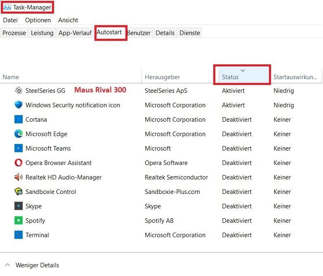The height and width of the screenshot is (276, 323).
Task: Click Aktiviert status of Windows Security
Action: (x=233, y=105)
